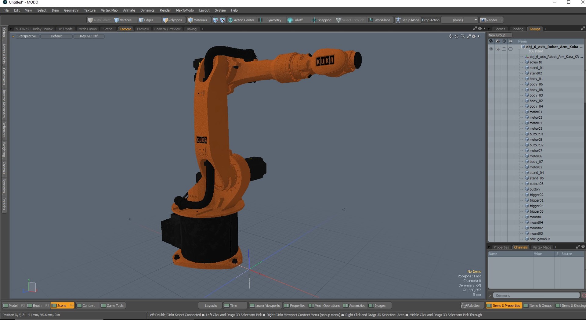Click the eye visibility column header
The image size is (586, 320).
[x=491, y=41]
